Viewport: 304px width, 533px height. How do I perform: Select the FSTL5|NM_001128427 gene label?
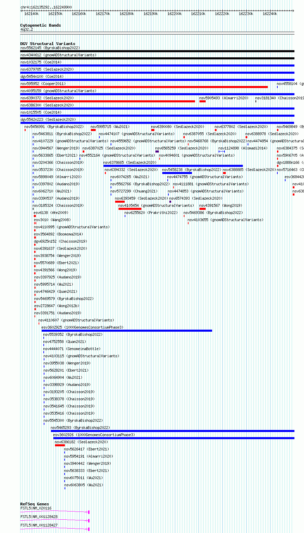pos(39,525)
